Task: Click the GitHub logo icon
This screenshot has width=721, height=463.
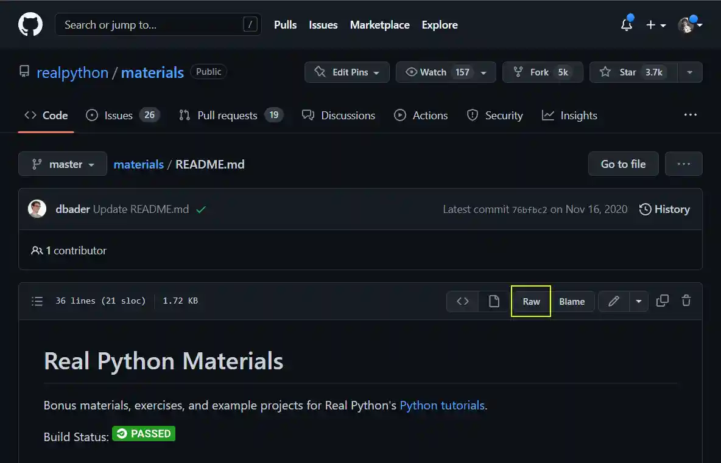Action: coord(30,24)
